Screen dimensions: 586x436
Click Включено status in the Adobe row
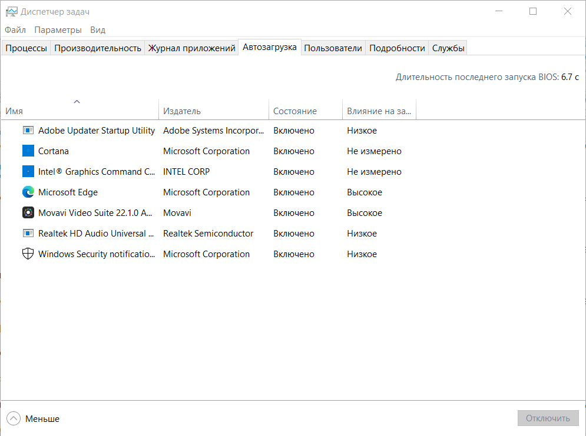pos(294,130)
